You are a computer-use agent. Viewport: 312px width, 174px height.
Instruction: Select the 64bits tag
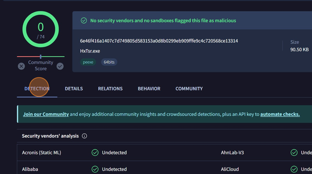pos(109,62)
